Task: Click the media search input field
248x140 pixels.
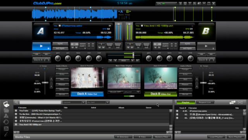Action: [40, 102]
